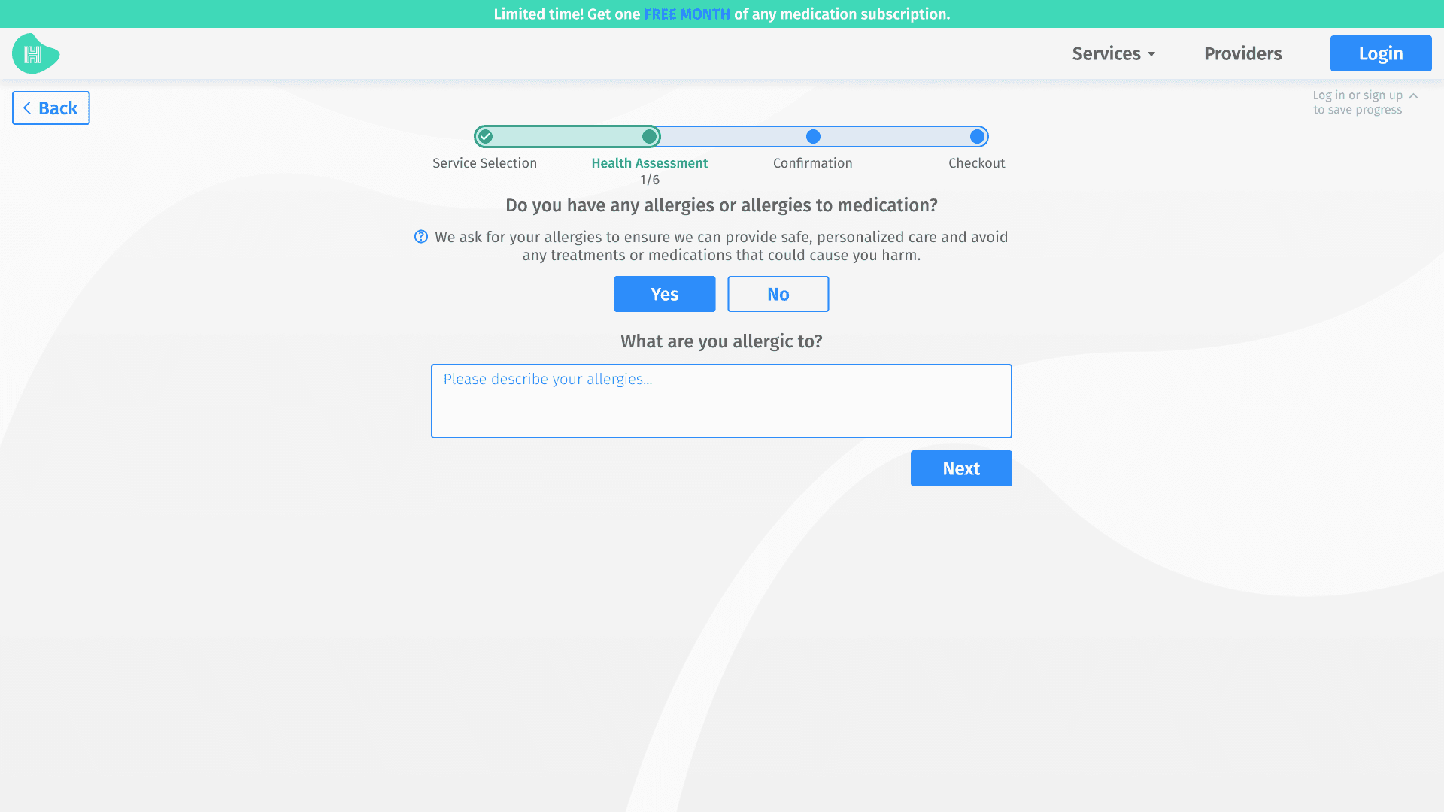Click the Back arrow chevron icon
This screenshot has height=812, width=1444.
pos(27,108)
